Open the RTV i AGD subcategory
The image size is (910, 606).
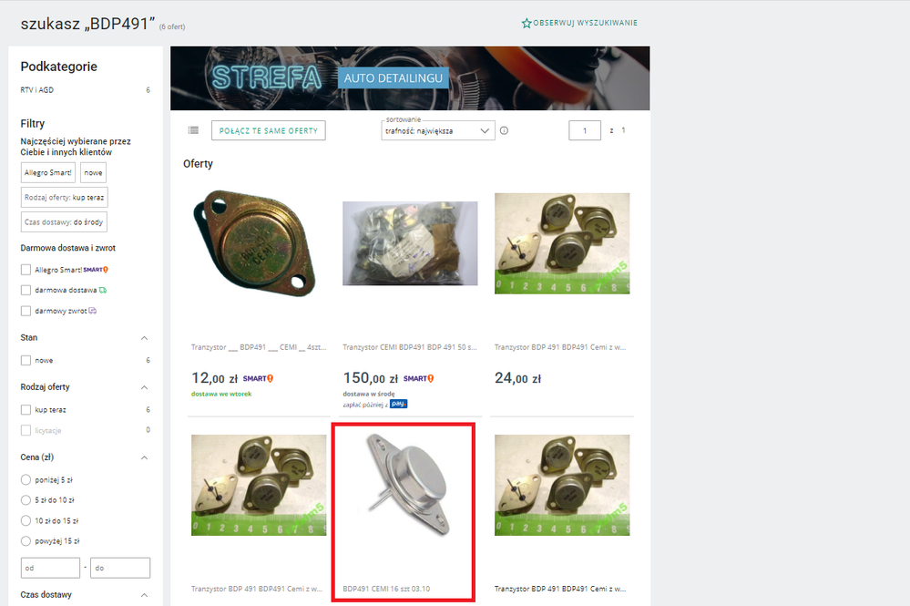(x=37, y=90)
